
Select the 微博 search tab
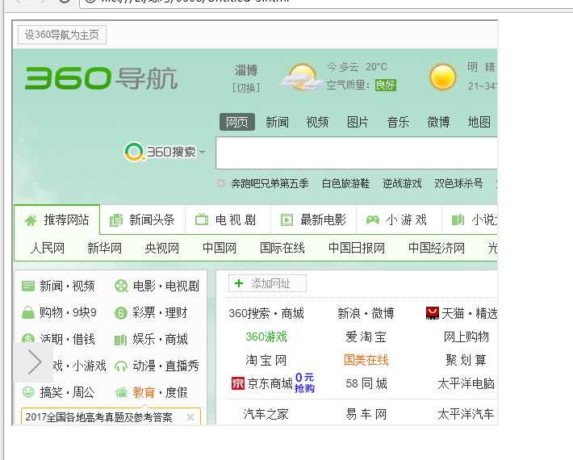pyautogui.click(x=438, y=122)
